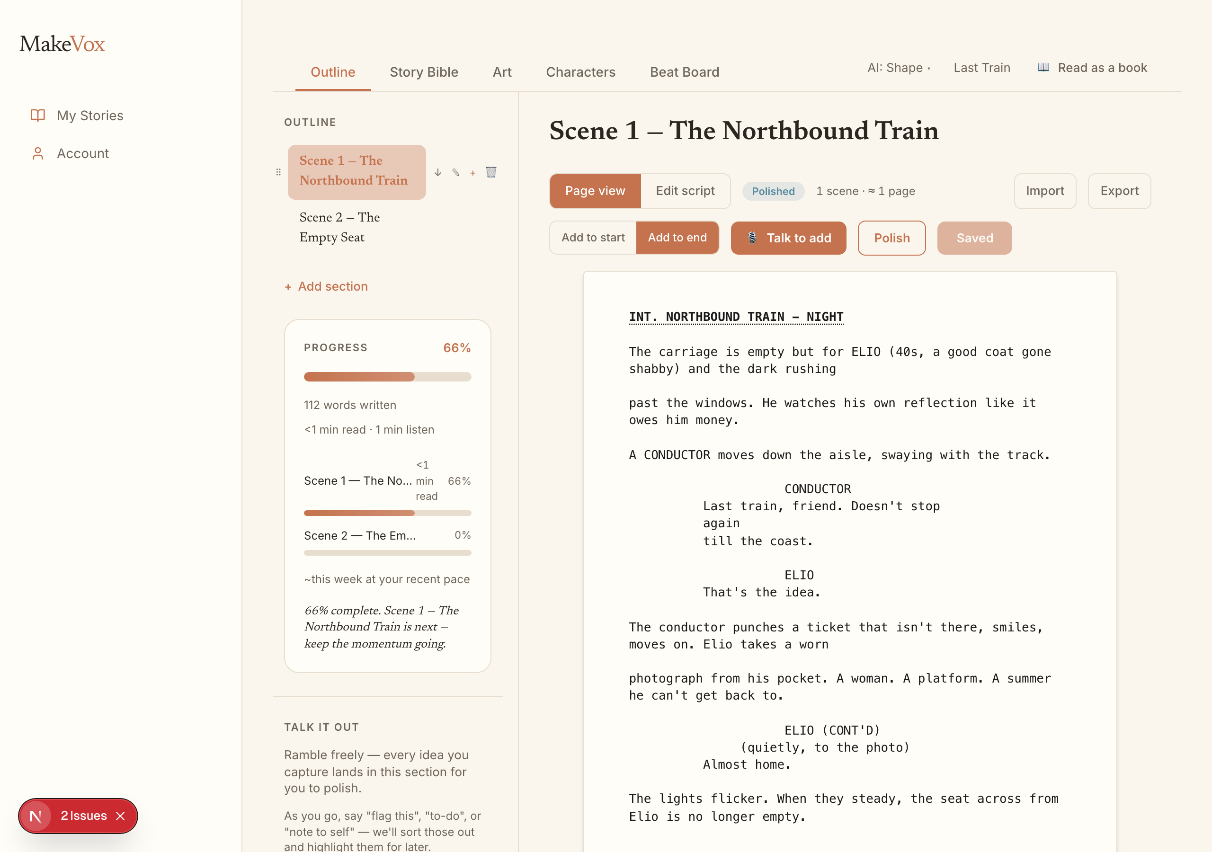Click the Scene 1 – The Northbound Train title
The image size is (1212, 852).
coord(744,130)
